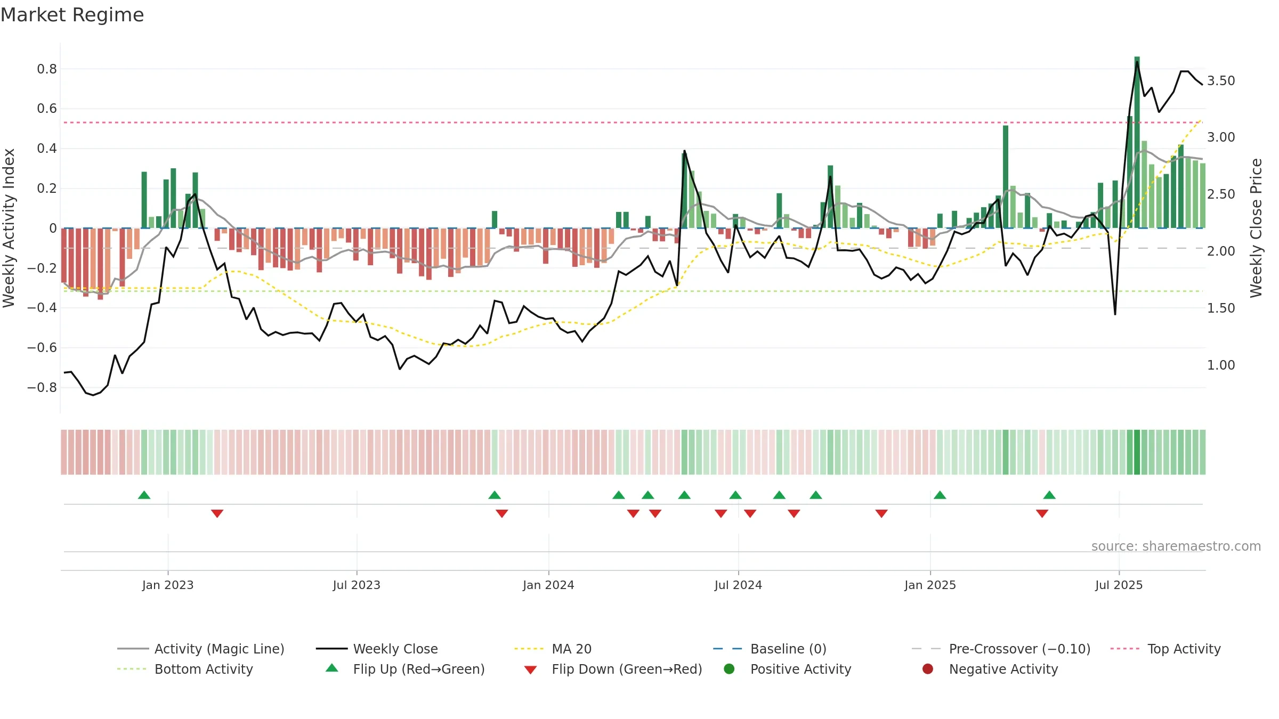Screen dimensions: 1279x719
Task: Toggle Negative Activity legend entry
Action: tap(990, 669)
